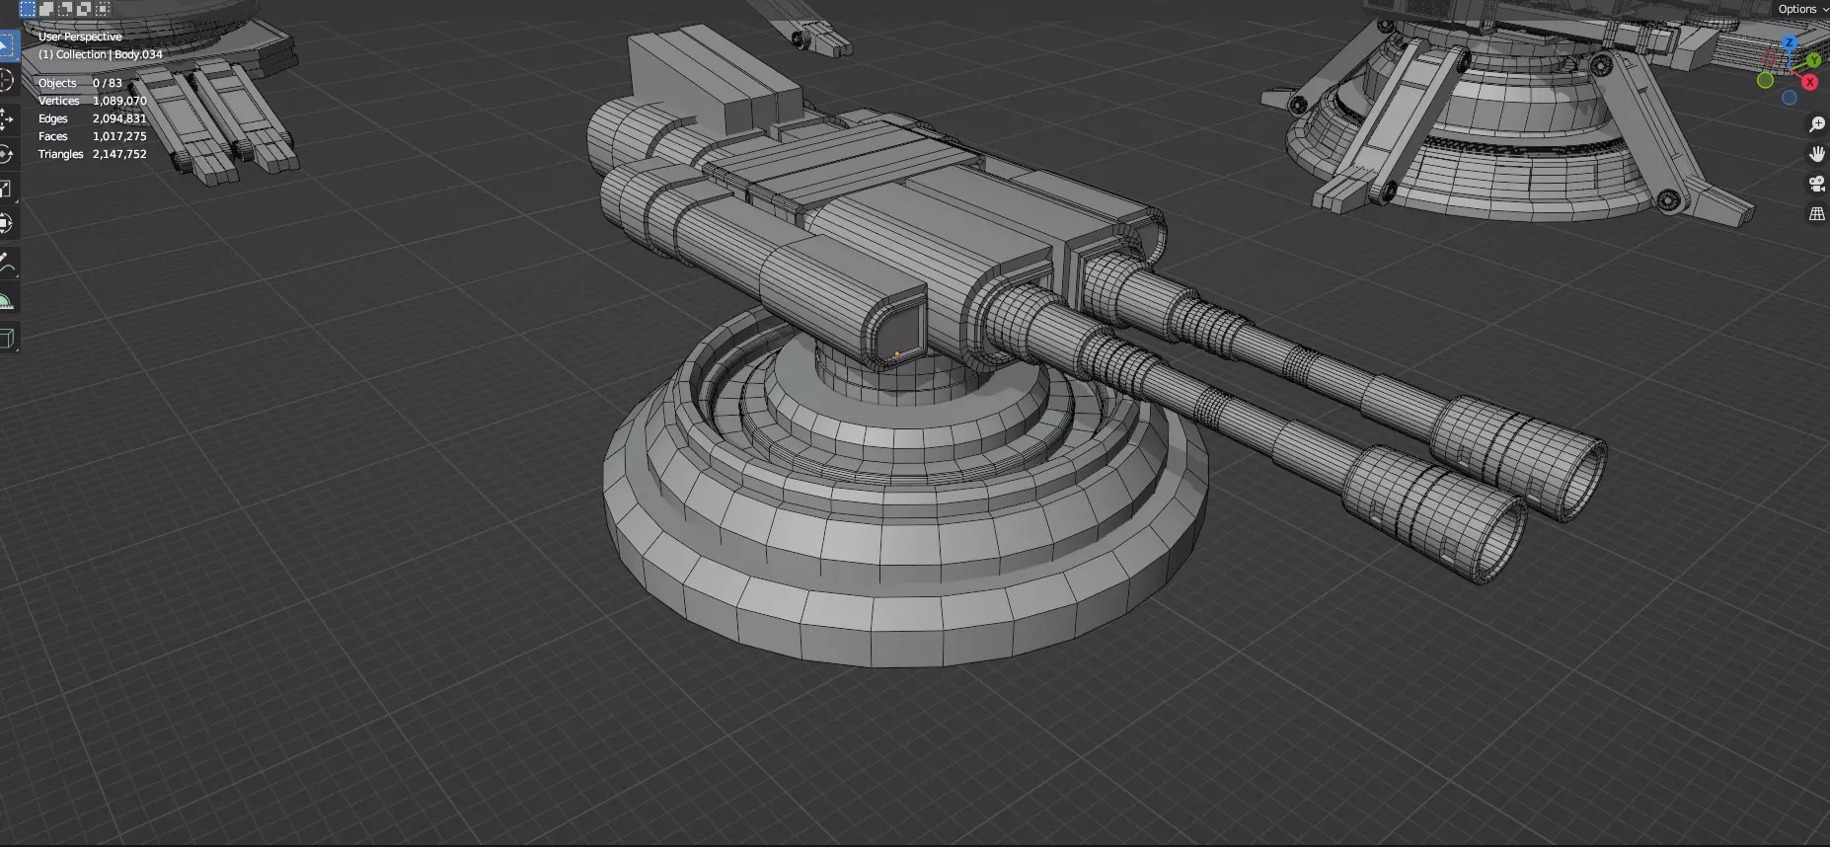Set selection mode to subtract
This screenshot has height=847, width=1830.
tap(65, 9)
